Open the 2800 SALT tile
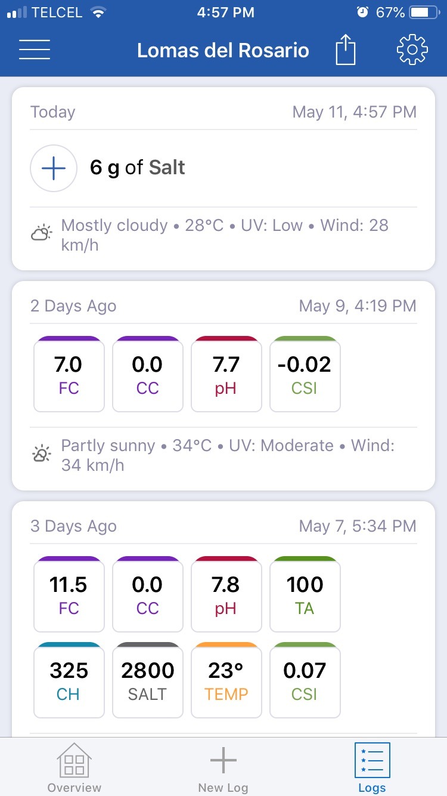Screen dimensions: 447x796 pos(148,680)
